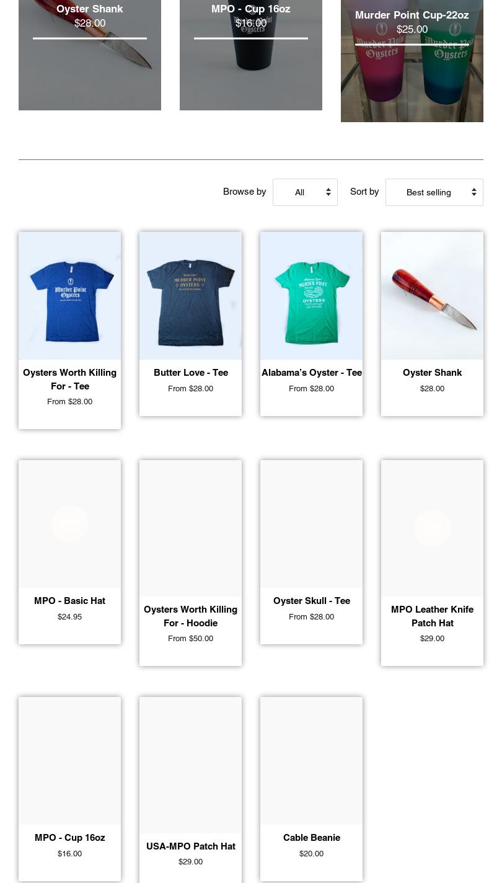Open the blue Oysters Worth Killing For tee image

pos(69,296)
